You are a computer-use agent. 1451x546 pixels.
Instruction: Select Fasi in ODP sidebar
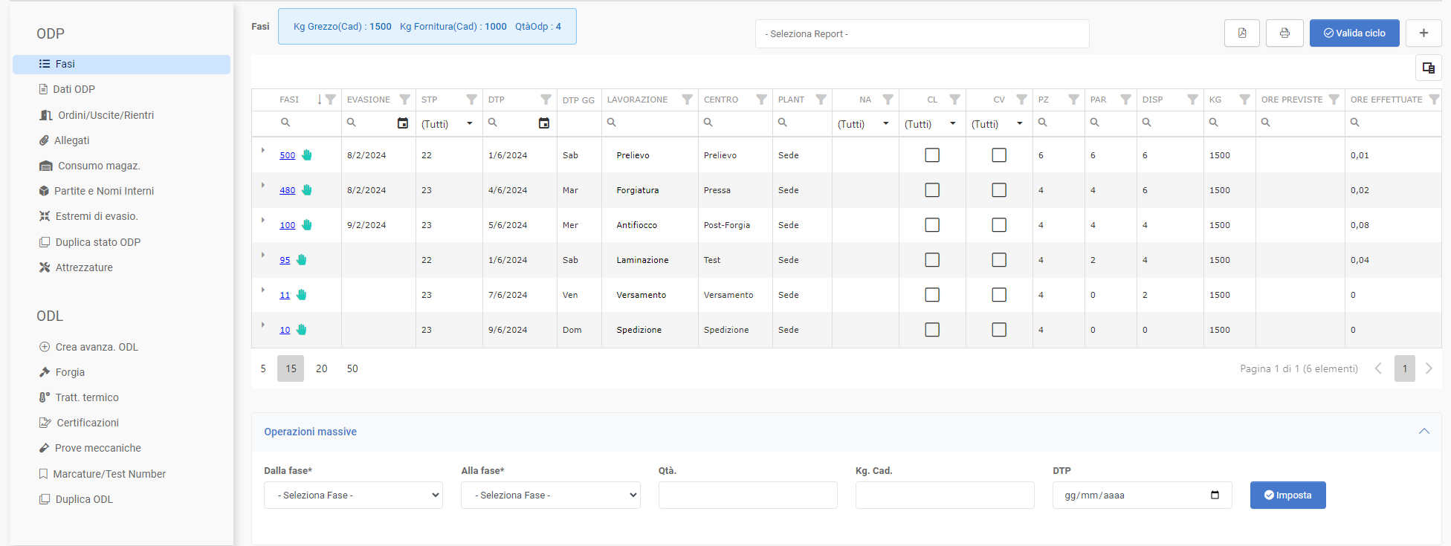[121, 65]
